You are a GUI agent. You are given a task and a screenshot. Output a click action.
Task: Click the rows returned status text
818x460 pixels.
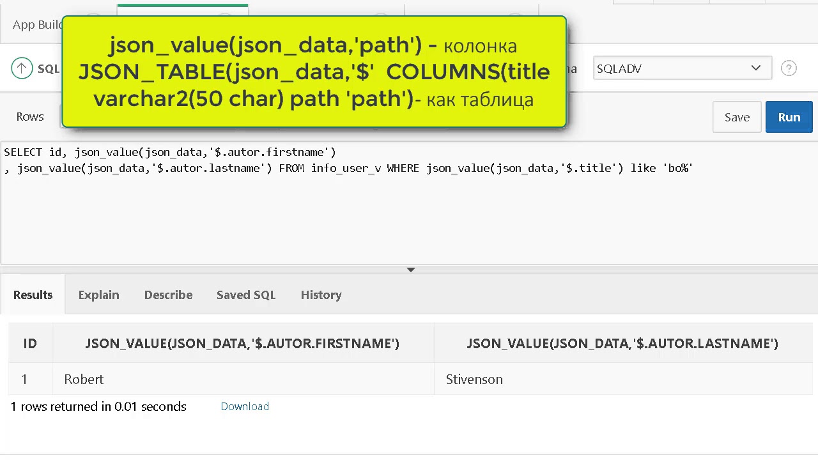[98, 406]
